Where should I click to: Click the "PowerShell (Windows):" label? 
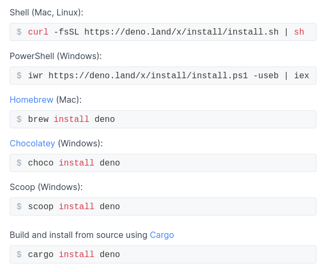point(55,56)
